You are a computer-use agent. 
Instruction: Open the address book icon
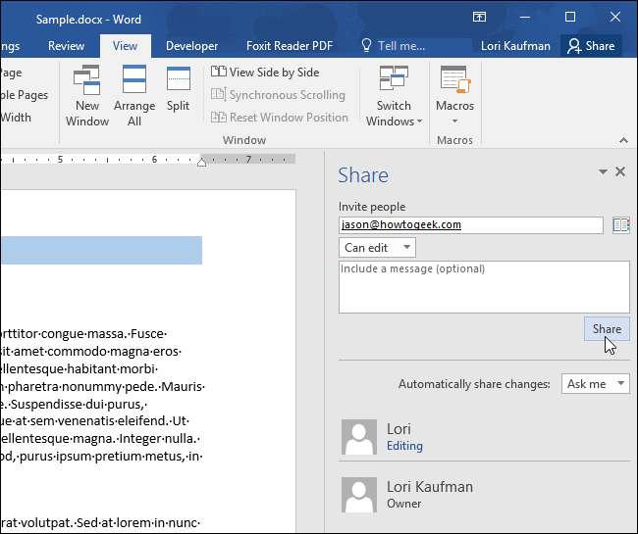620,225
